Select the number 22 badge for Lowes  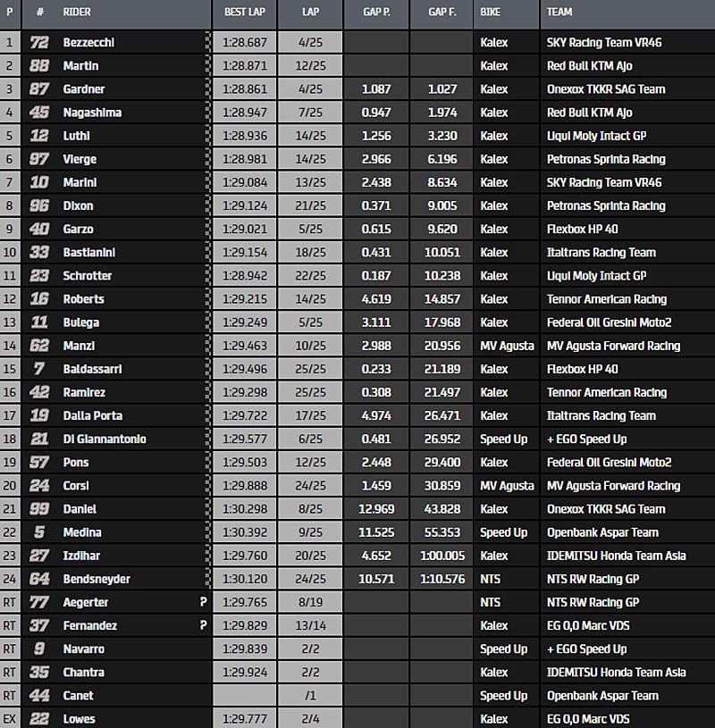[x=39, y=719]
